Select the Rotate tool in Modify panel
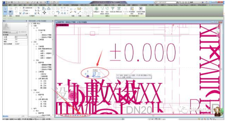 coord(53,13)
